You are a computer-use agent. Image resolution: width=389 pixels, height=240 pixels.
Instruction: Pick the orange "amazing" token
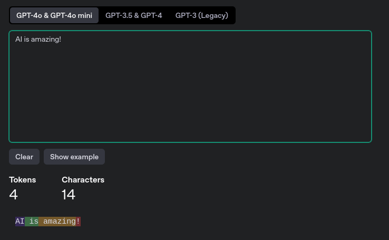(58, 222)
